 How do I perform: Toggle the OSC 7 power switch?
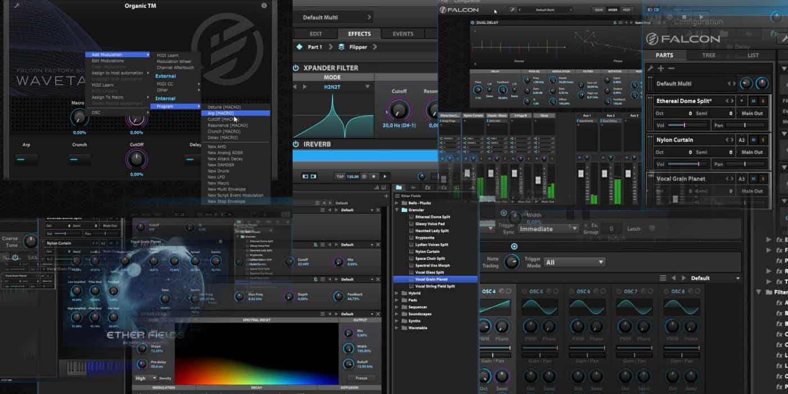(619, 292)
